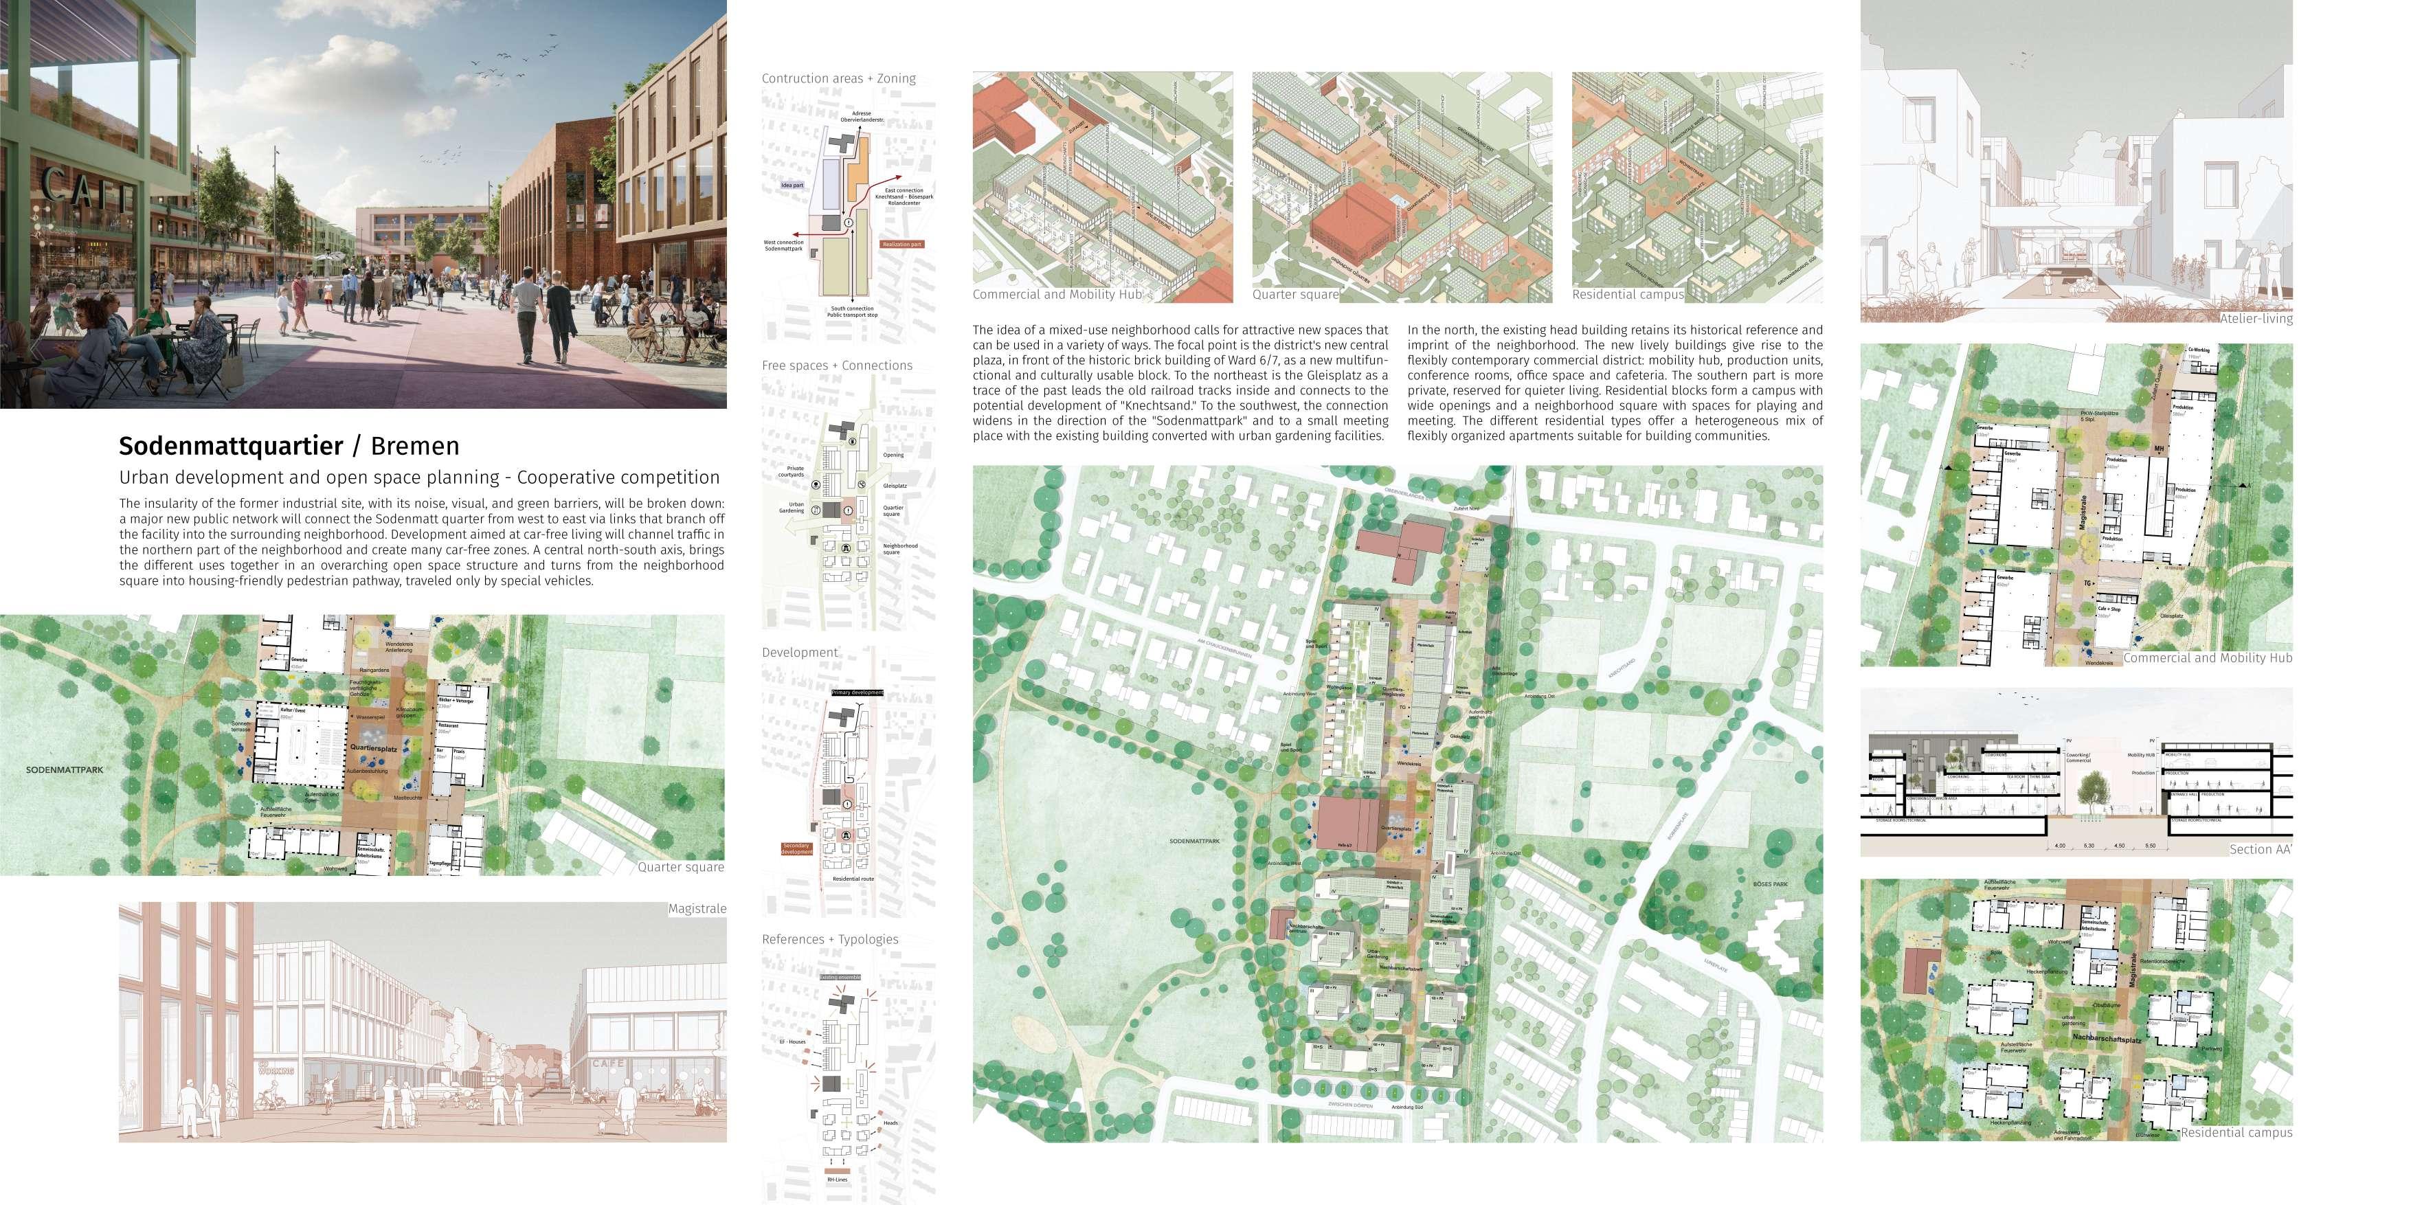Click the 'West connection Sodenmattpark' label
Screen dimensions: 2411x1205
(x=785, y=246)
